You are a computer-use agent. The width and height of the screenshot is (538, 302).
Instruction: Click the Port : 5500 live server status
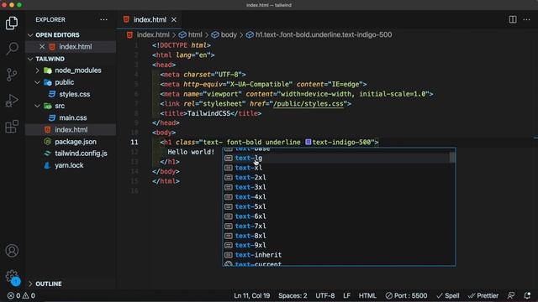click(406, 295)
